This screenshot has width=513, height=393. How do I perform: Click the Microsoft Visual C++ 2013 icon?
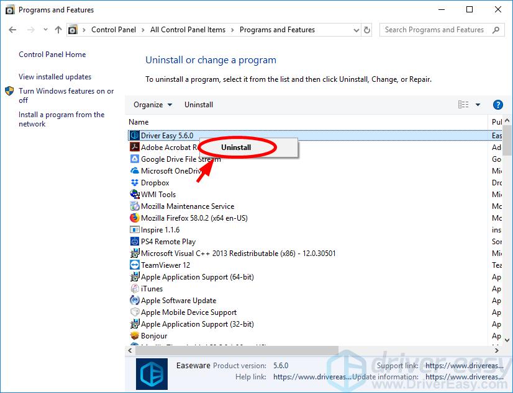coord(135,253)
